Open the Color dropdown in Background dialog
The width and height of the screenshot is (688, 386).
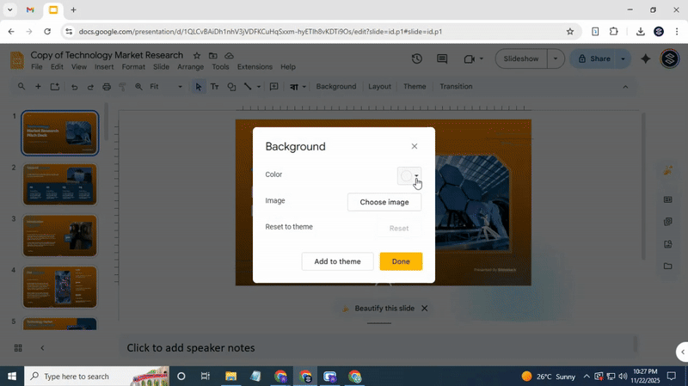pyautogui.click(x=409, y=175)
